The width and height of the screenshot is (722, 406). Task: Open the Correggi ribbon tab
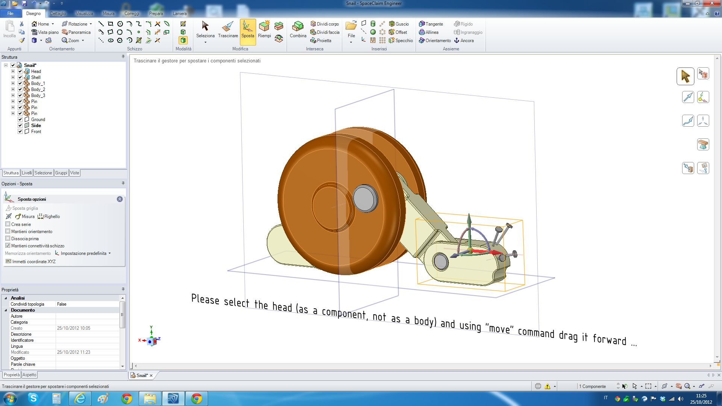click(x=132, y=14)
